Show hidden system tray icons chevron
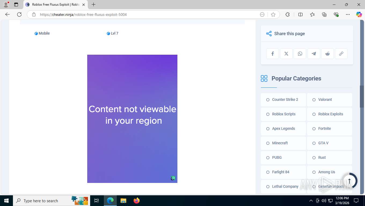This screenshot has height=206, width=365. (x=311, y=201)
